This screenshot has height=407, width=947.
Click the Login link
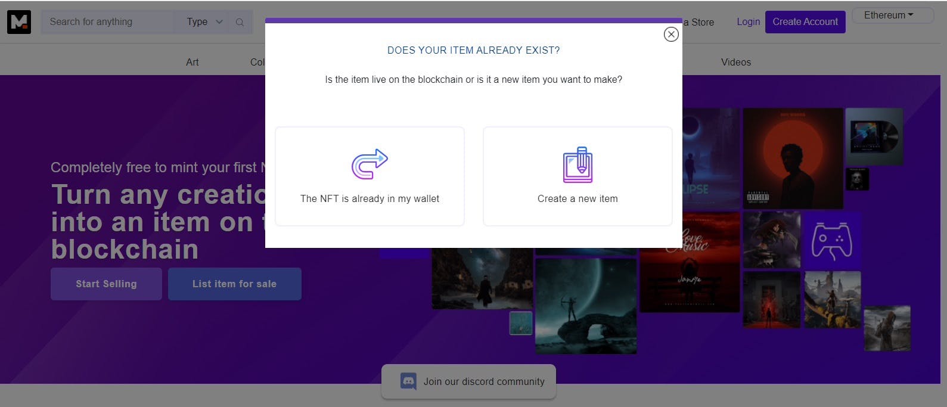[x=748, y=22]
